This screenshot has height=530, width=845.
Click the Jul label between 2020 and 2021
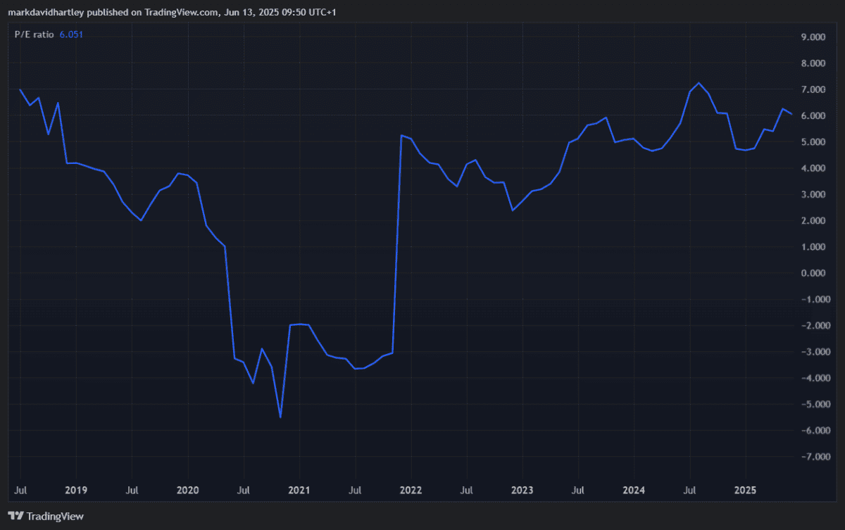pyautogui.click(x=244, y=488)
